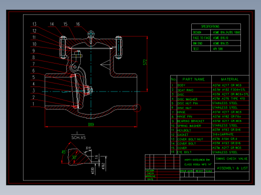Click the detail circle at body end
Viewport: 261px width, 195px height.
[137, 108]
